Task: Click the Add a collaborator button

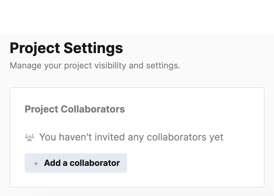Action: (x=76, y=163)
